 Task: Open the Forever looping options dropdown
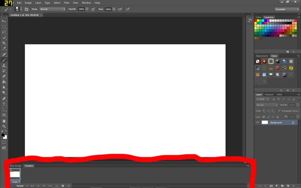(22, 186)
